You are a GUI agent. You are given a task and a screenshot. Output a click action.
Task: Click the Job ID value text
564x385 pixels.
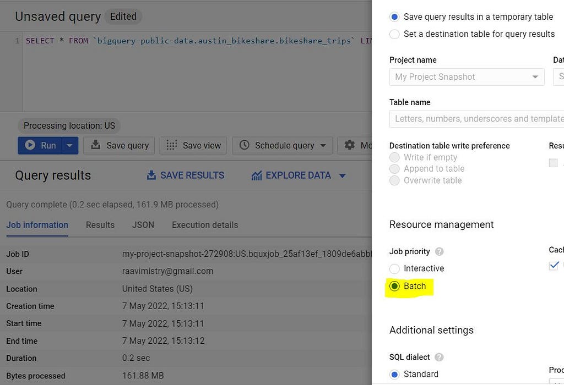pyautogui.click(x=246, y=254)
